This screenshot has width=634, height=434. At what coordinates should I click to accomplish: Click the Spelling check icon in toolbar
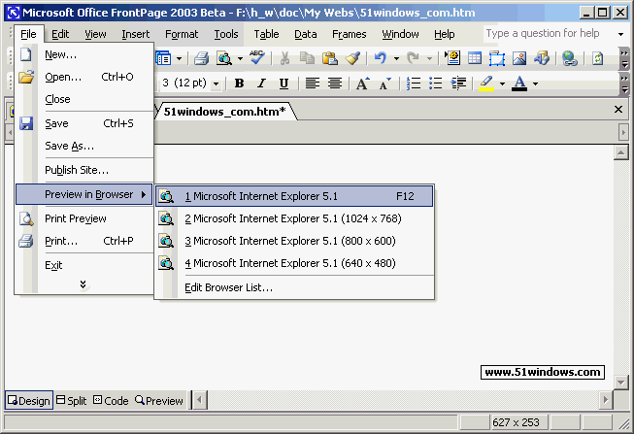(x=257, y=58)
